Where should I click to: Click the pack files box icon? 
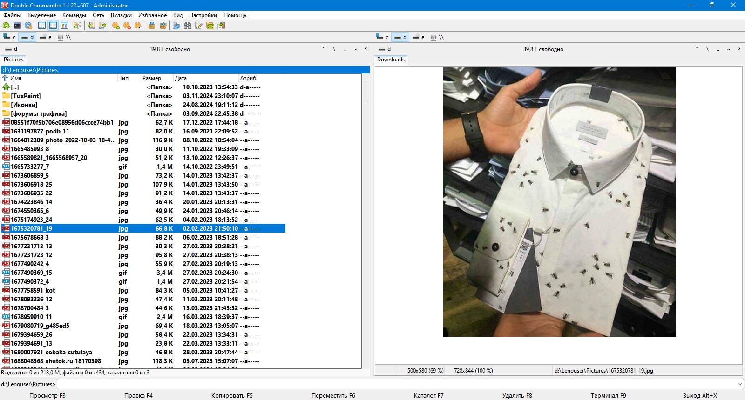click(152, 26)
